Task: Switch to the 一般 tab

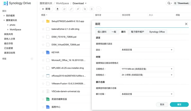Action: click(114, 32)
